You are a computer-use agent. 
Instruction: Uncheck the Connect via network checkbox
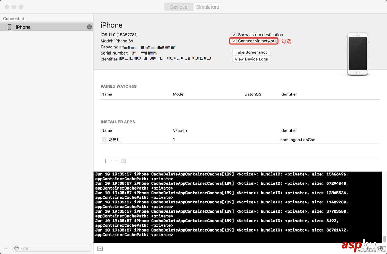click(x=234, y=41)
